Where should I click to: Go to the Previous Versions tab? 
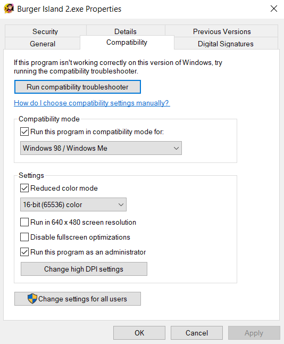(x=222, y=31)
